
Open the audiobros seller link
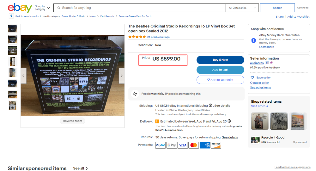click(x=257, y=63)
